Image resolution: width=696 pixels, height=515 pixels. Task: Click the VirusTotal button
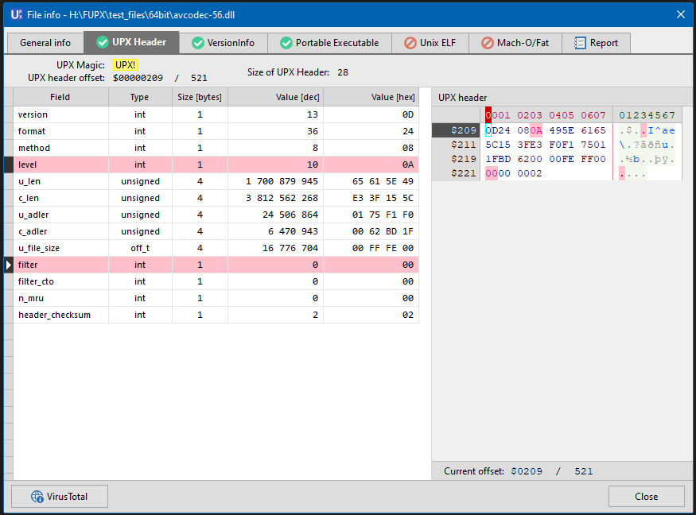[x=60, y=497]
